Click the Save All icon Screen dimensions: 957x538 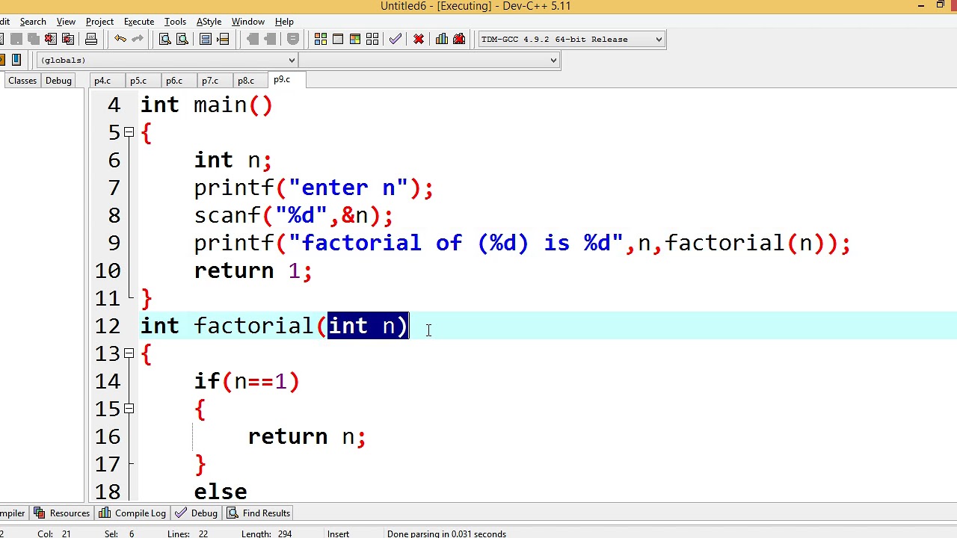[34, 39]
